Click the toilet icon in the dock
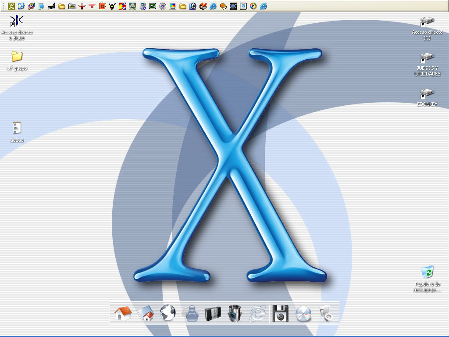This screenshot has height=337, width=449. click(x=326, y=314)
